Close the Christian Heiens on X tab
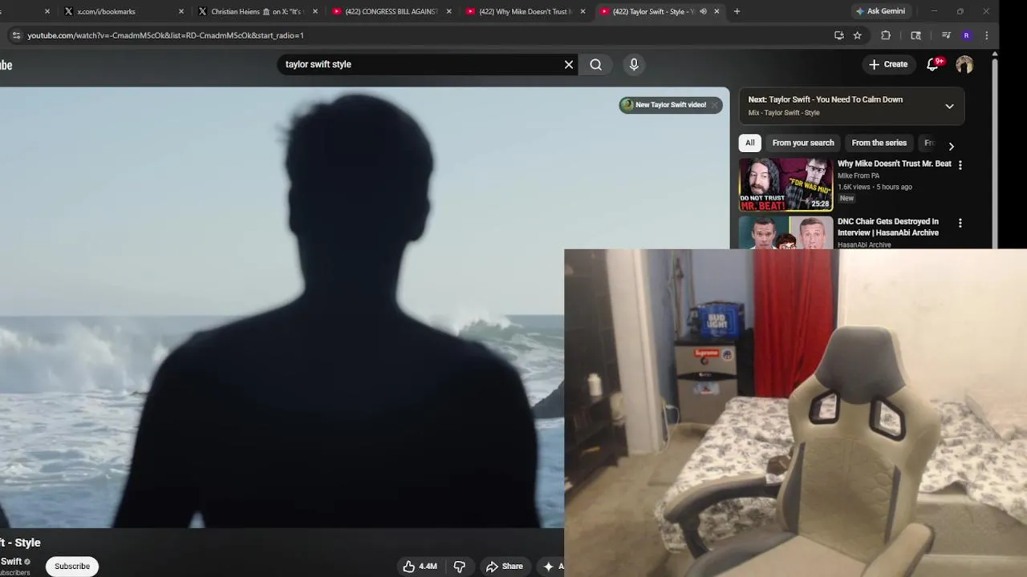This screenshot has width=1027, height=577. [315, 11]
